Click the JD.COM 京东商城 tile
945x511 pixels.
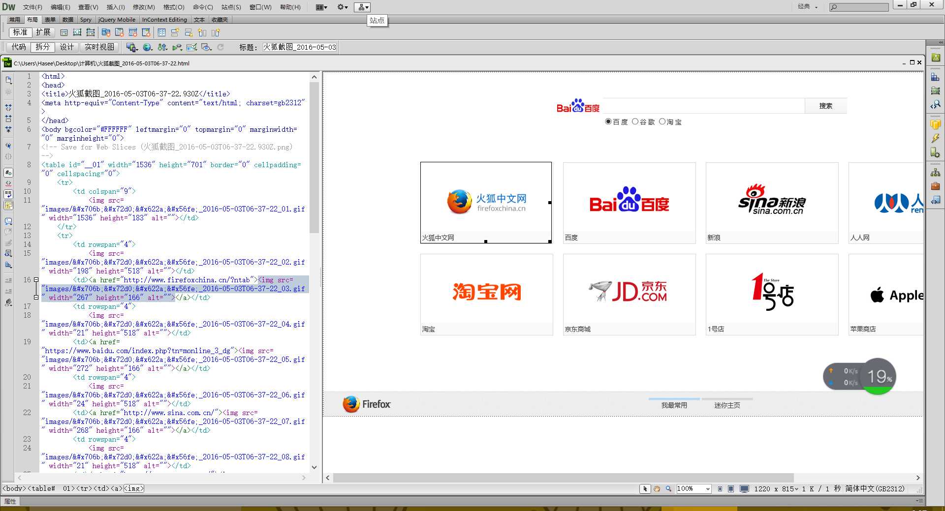point(630,294)
